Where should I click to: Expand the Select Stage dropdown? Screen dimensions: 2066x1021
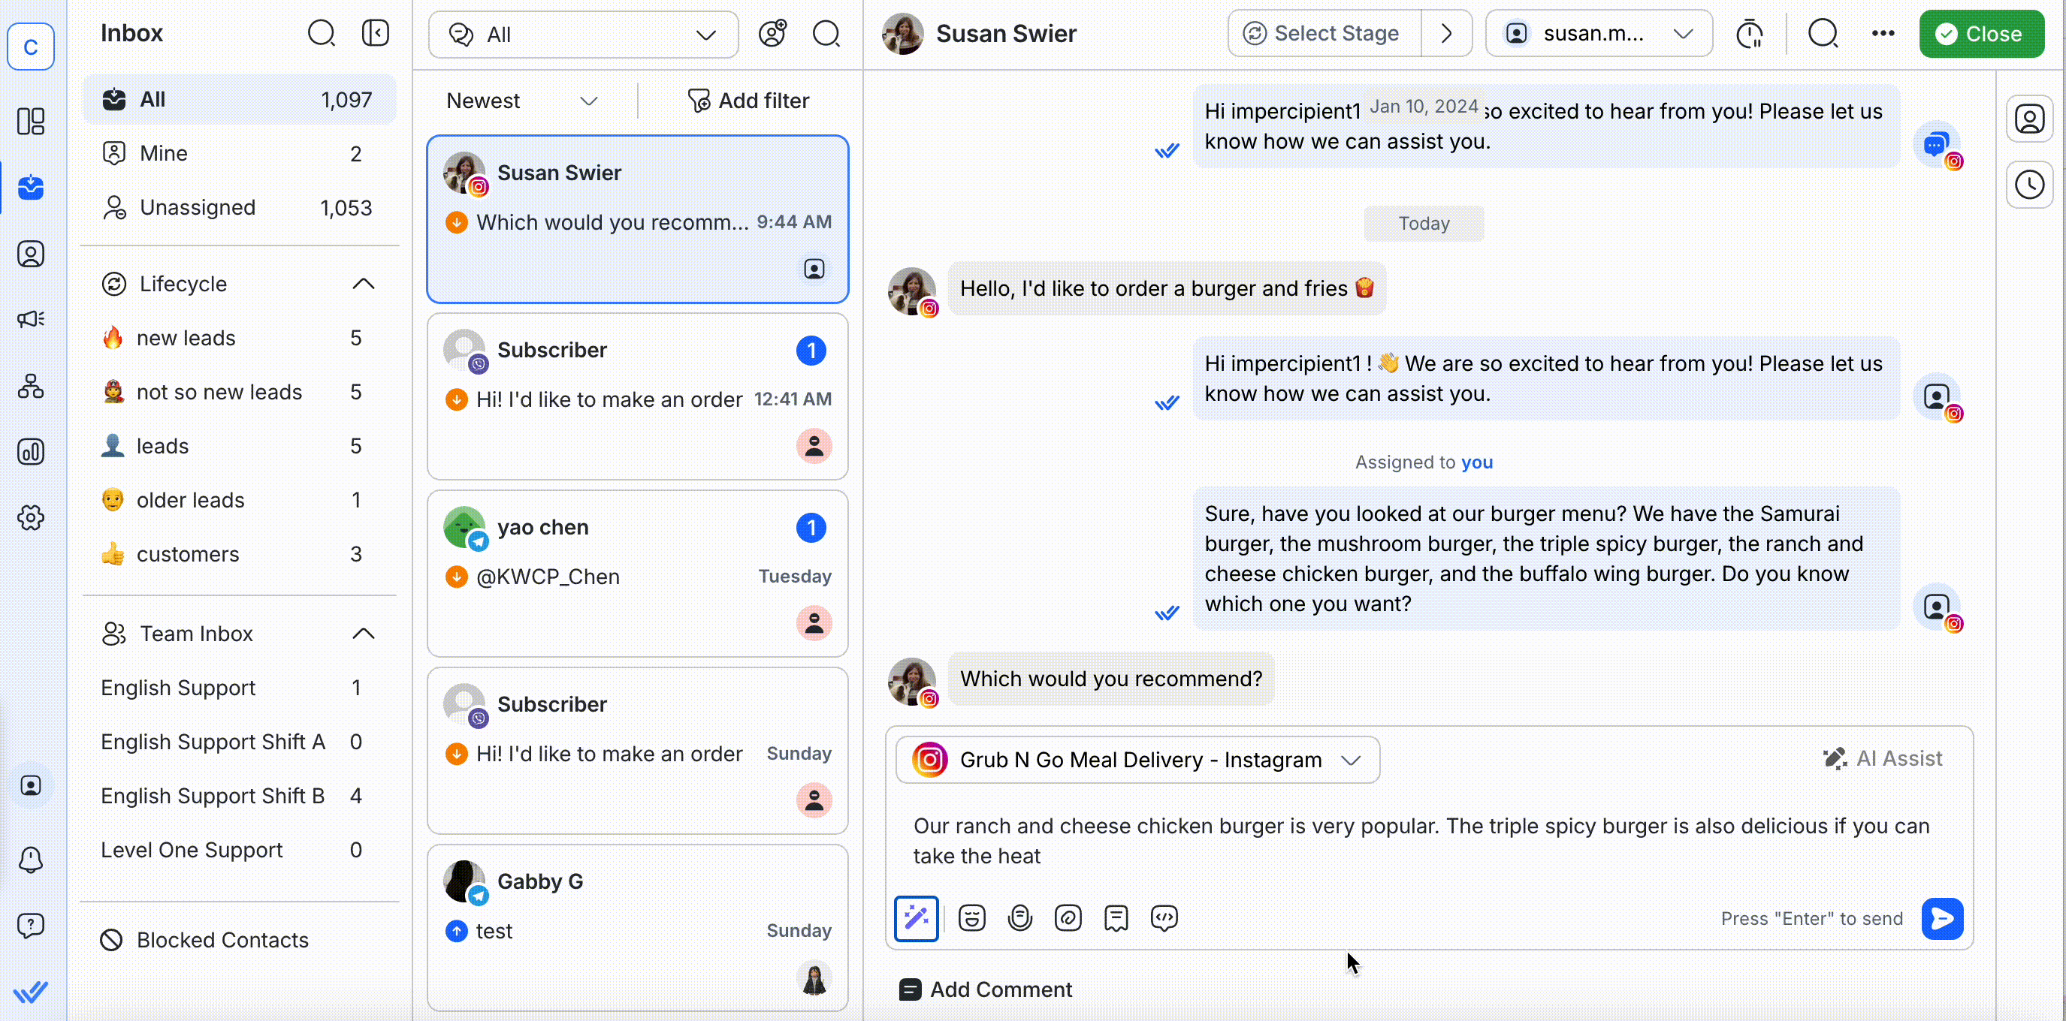1321,33
